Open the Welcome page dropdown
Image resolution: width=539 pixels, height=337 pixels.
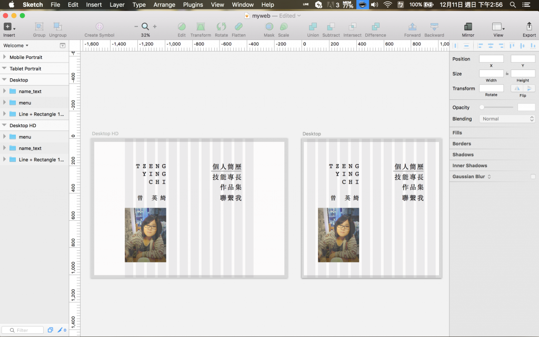(16, 45)
